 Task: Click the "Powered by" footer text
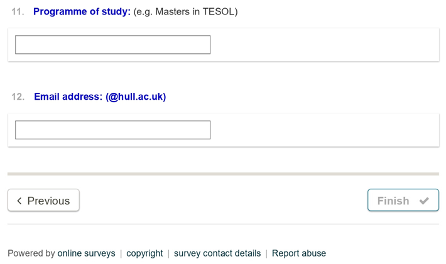31,253
